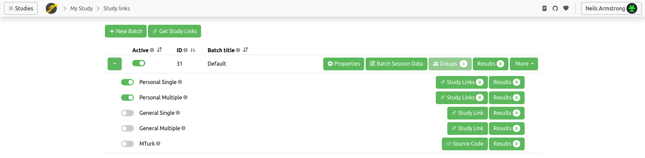This screenshot has width=645, height=158.
Task: Show info icon next to MTurk
Action: click(x=158, y=144)
